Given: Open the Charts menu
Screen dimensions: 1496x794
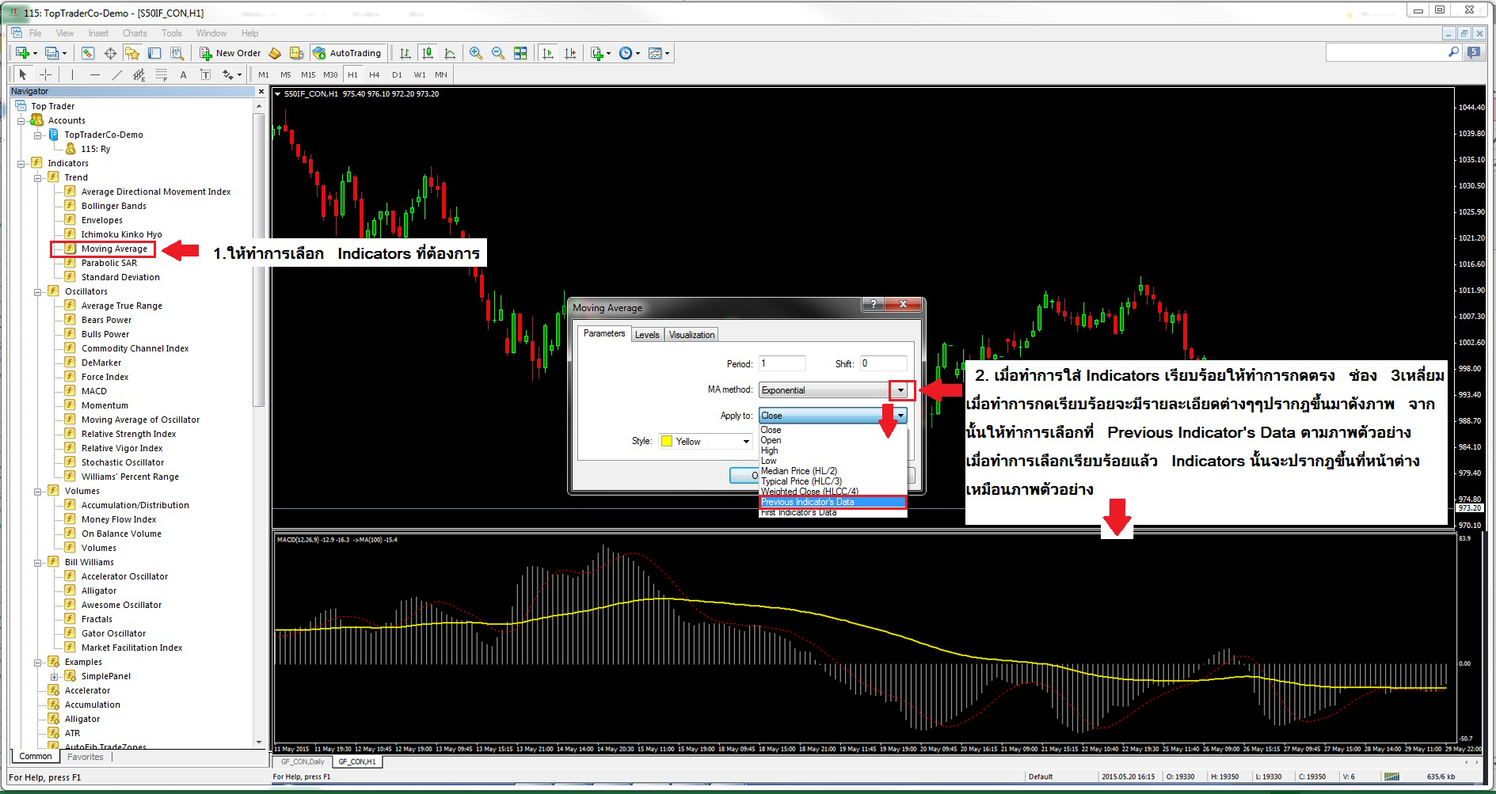Looking at the screenshot, I should [135, 33].
